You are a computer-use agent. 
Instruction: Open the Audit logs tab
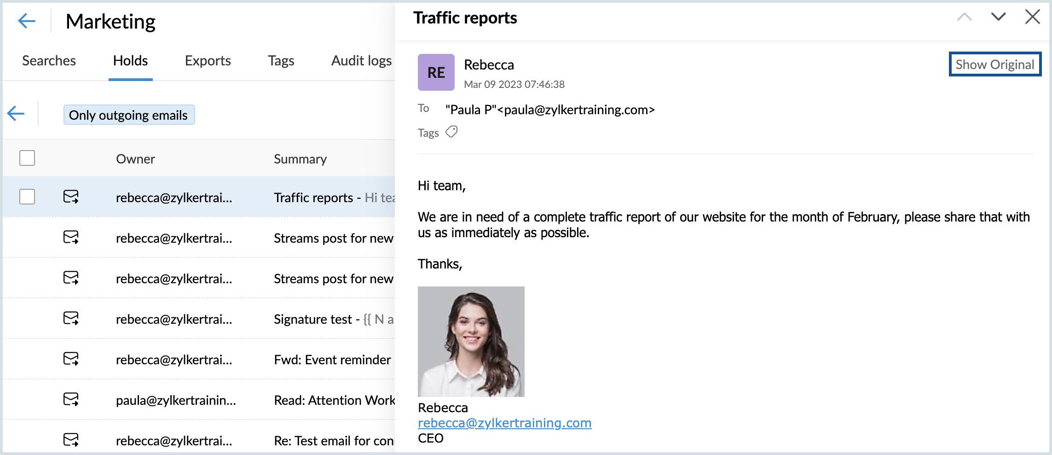pyautogui.click(x=361, y=61)
